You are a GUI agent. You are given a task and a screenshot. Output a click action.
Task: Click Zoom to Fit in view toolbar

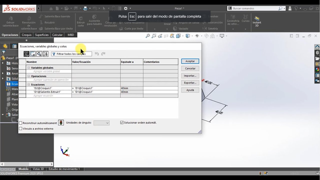click(x=148, y=36)
